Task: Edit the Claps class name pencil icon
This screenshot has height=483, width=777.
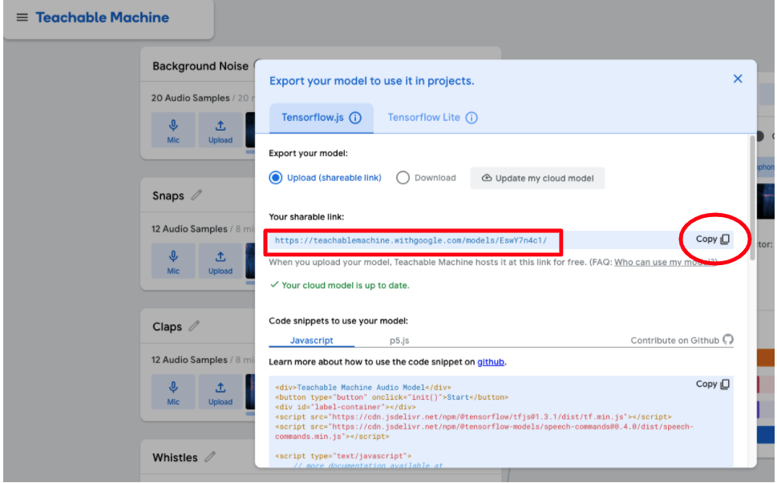Action: pos(194,326)
